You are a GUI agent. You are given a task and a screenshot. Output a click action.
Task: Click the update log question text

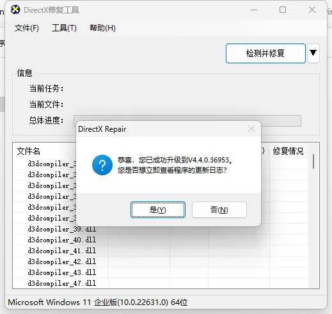click(x=172, y=170)
